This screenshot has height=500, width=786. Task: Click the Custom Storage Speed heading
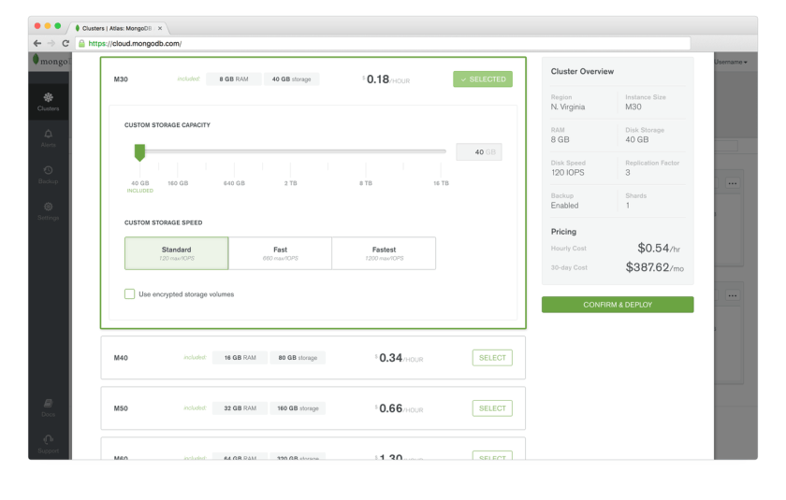(164, 222)
